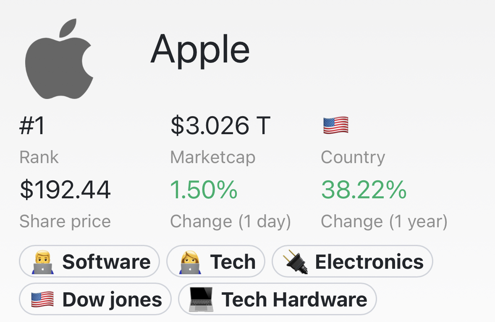Click the Marketcap label
Screen dimensions: 495x322
point(213,158)
